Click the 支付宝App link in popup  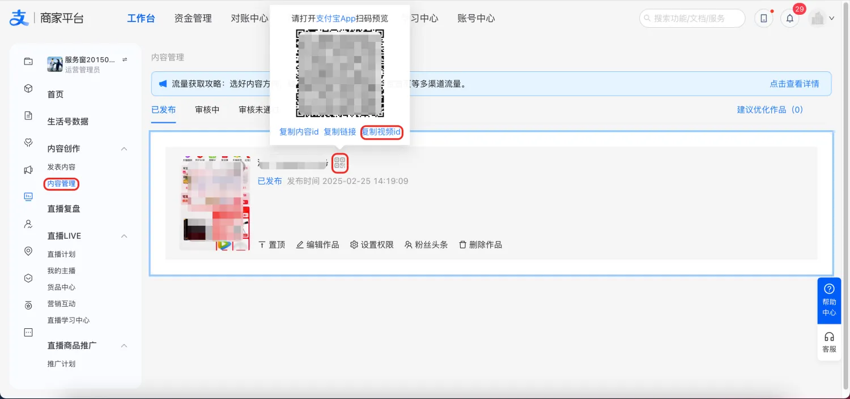(336, 19)
